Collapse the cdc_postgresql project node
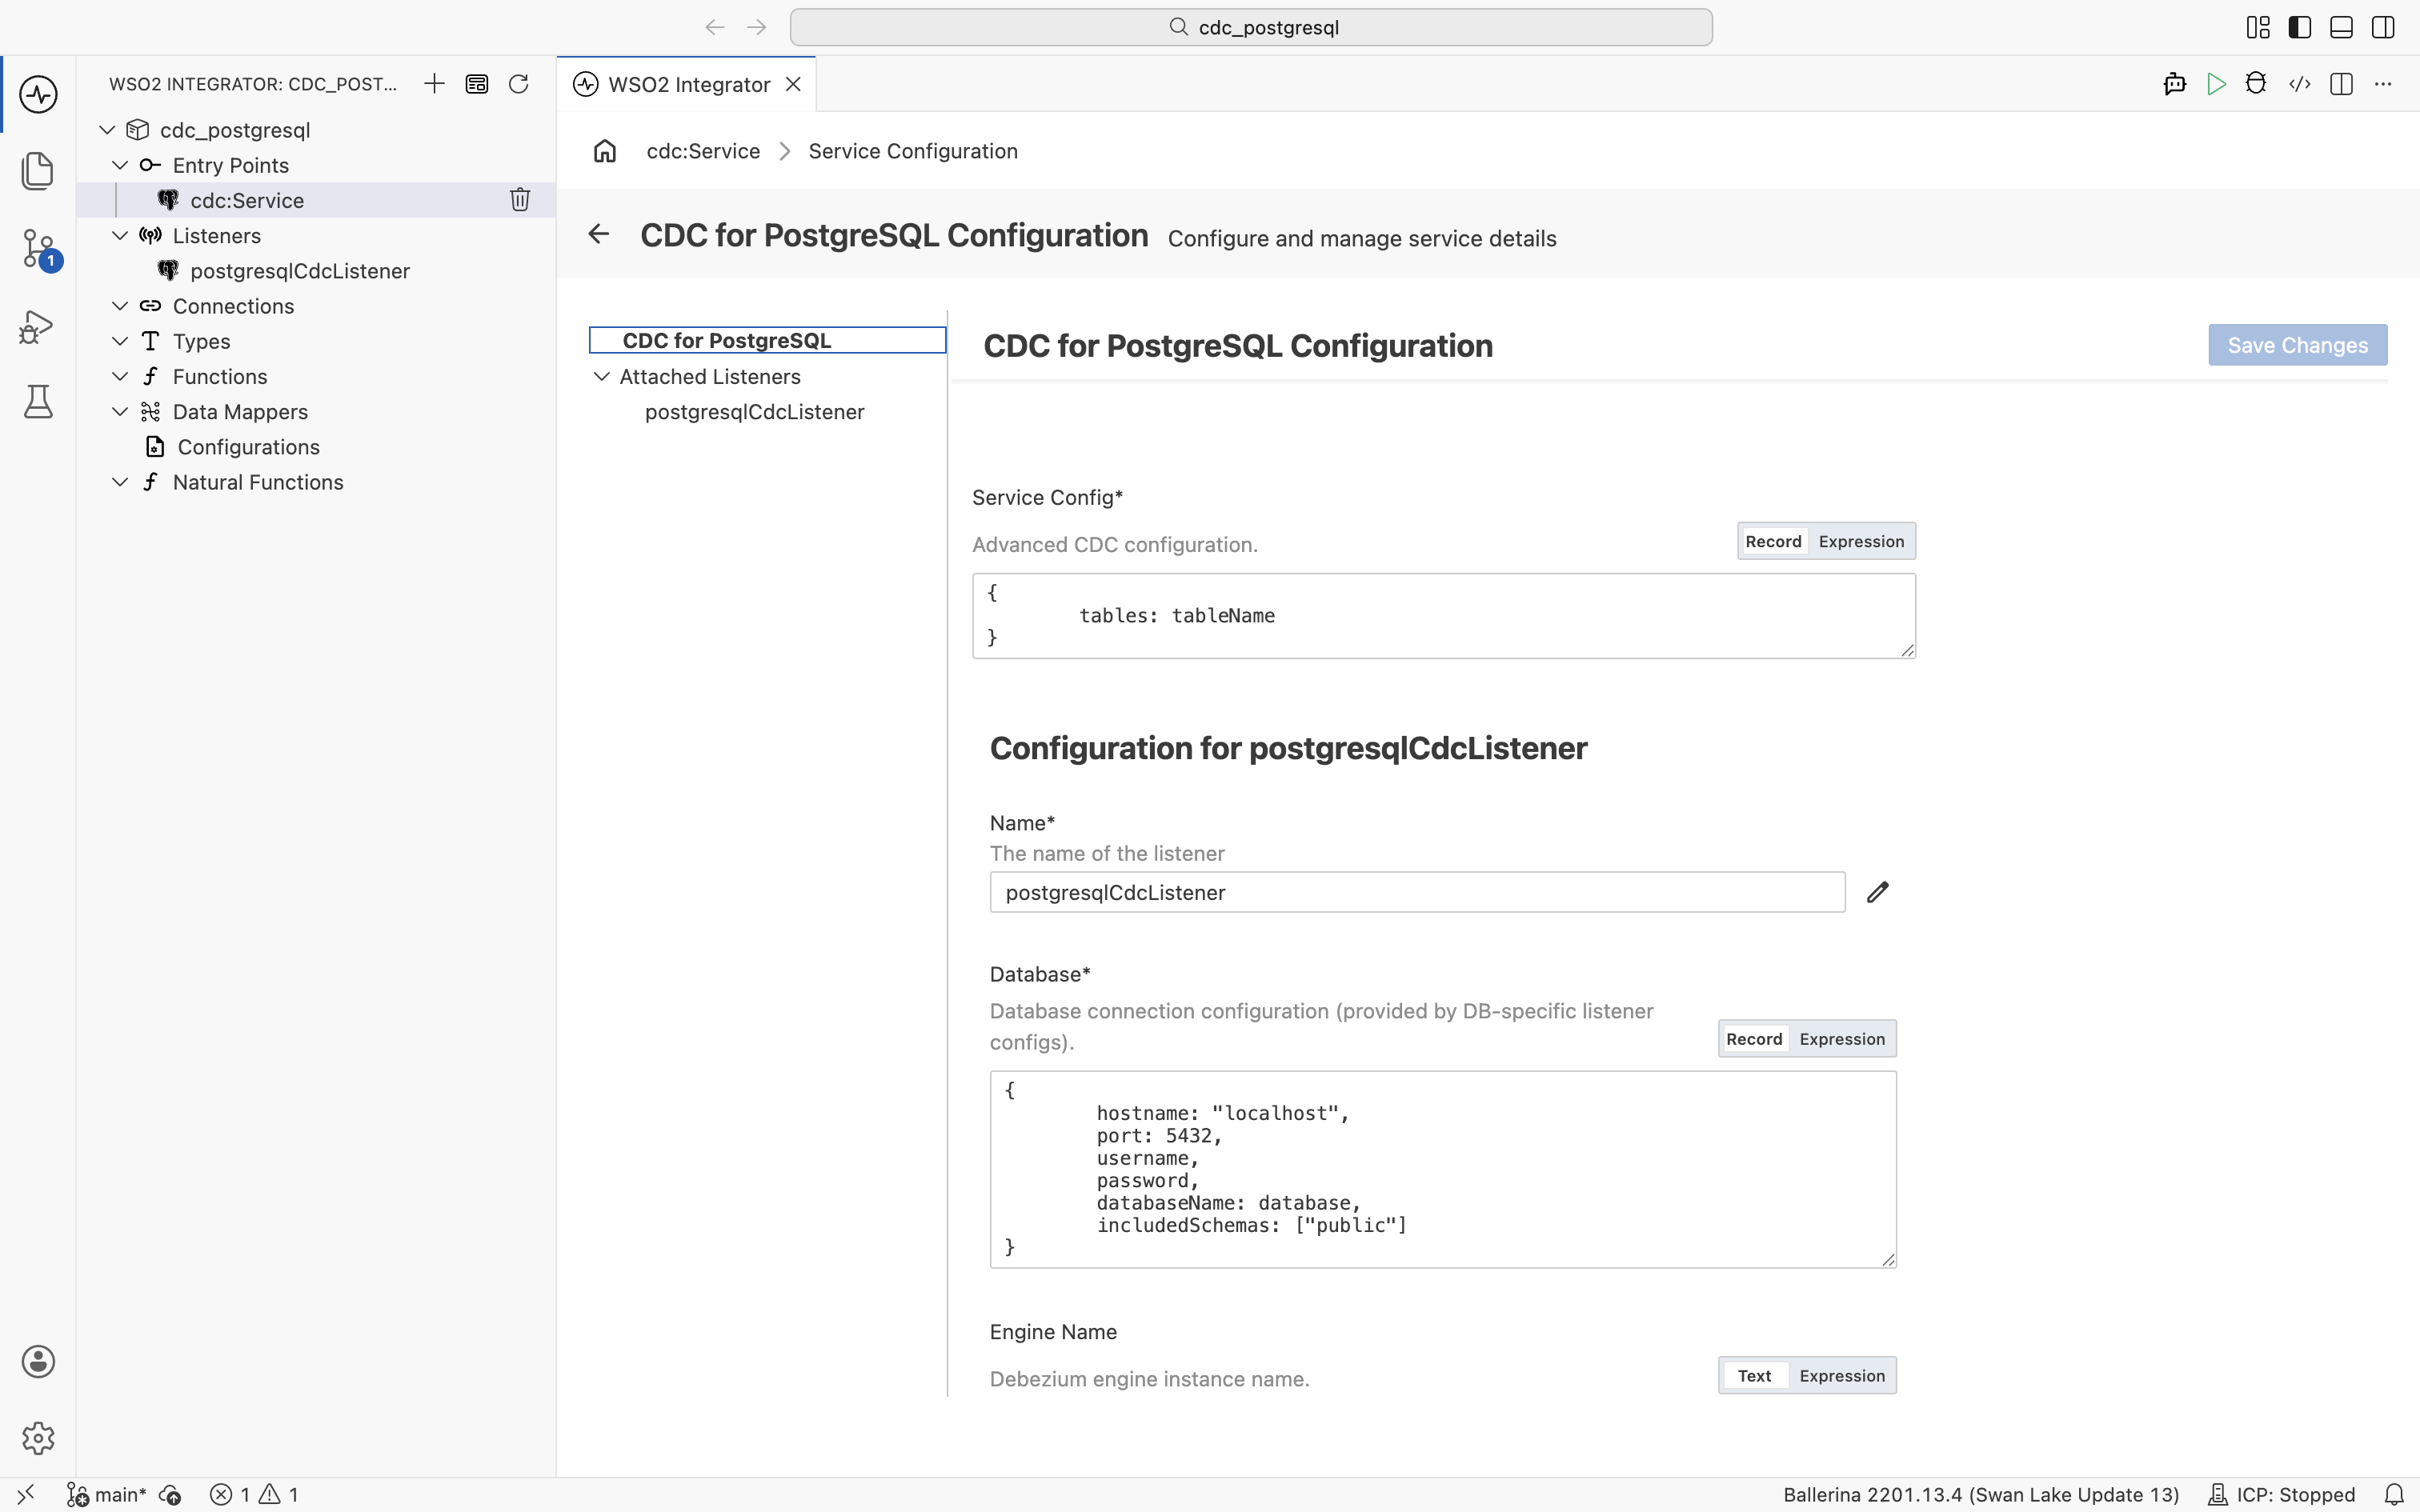This screenshot has width=2420, height=1512. tap(107, 130)
